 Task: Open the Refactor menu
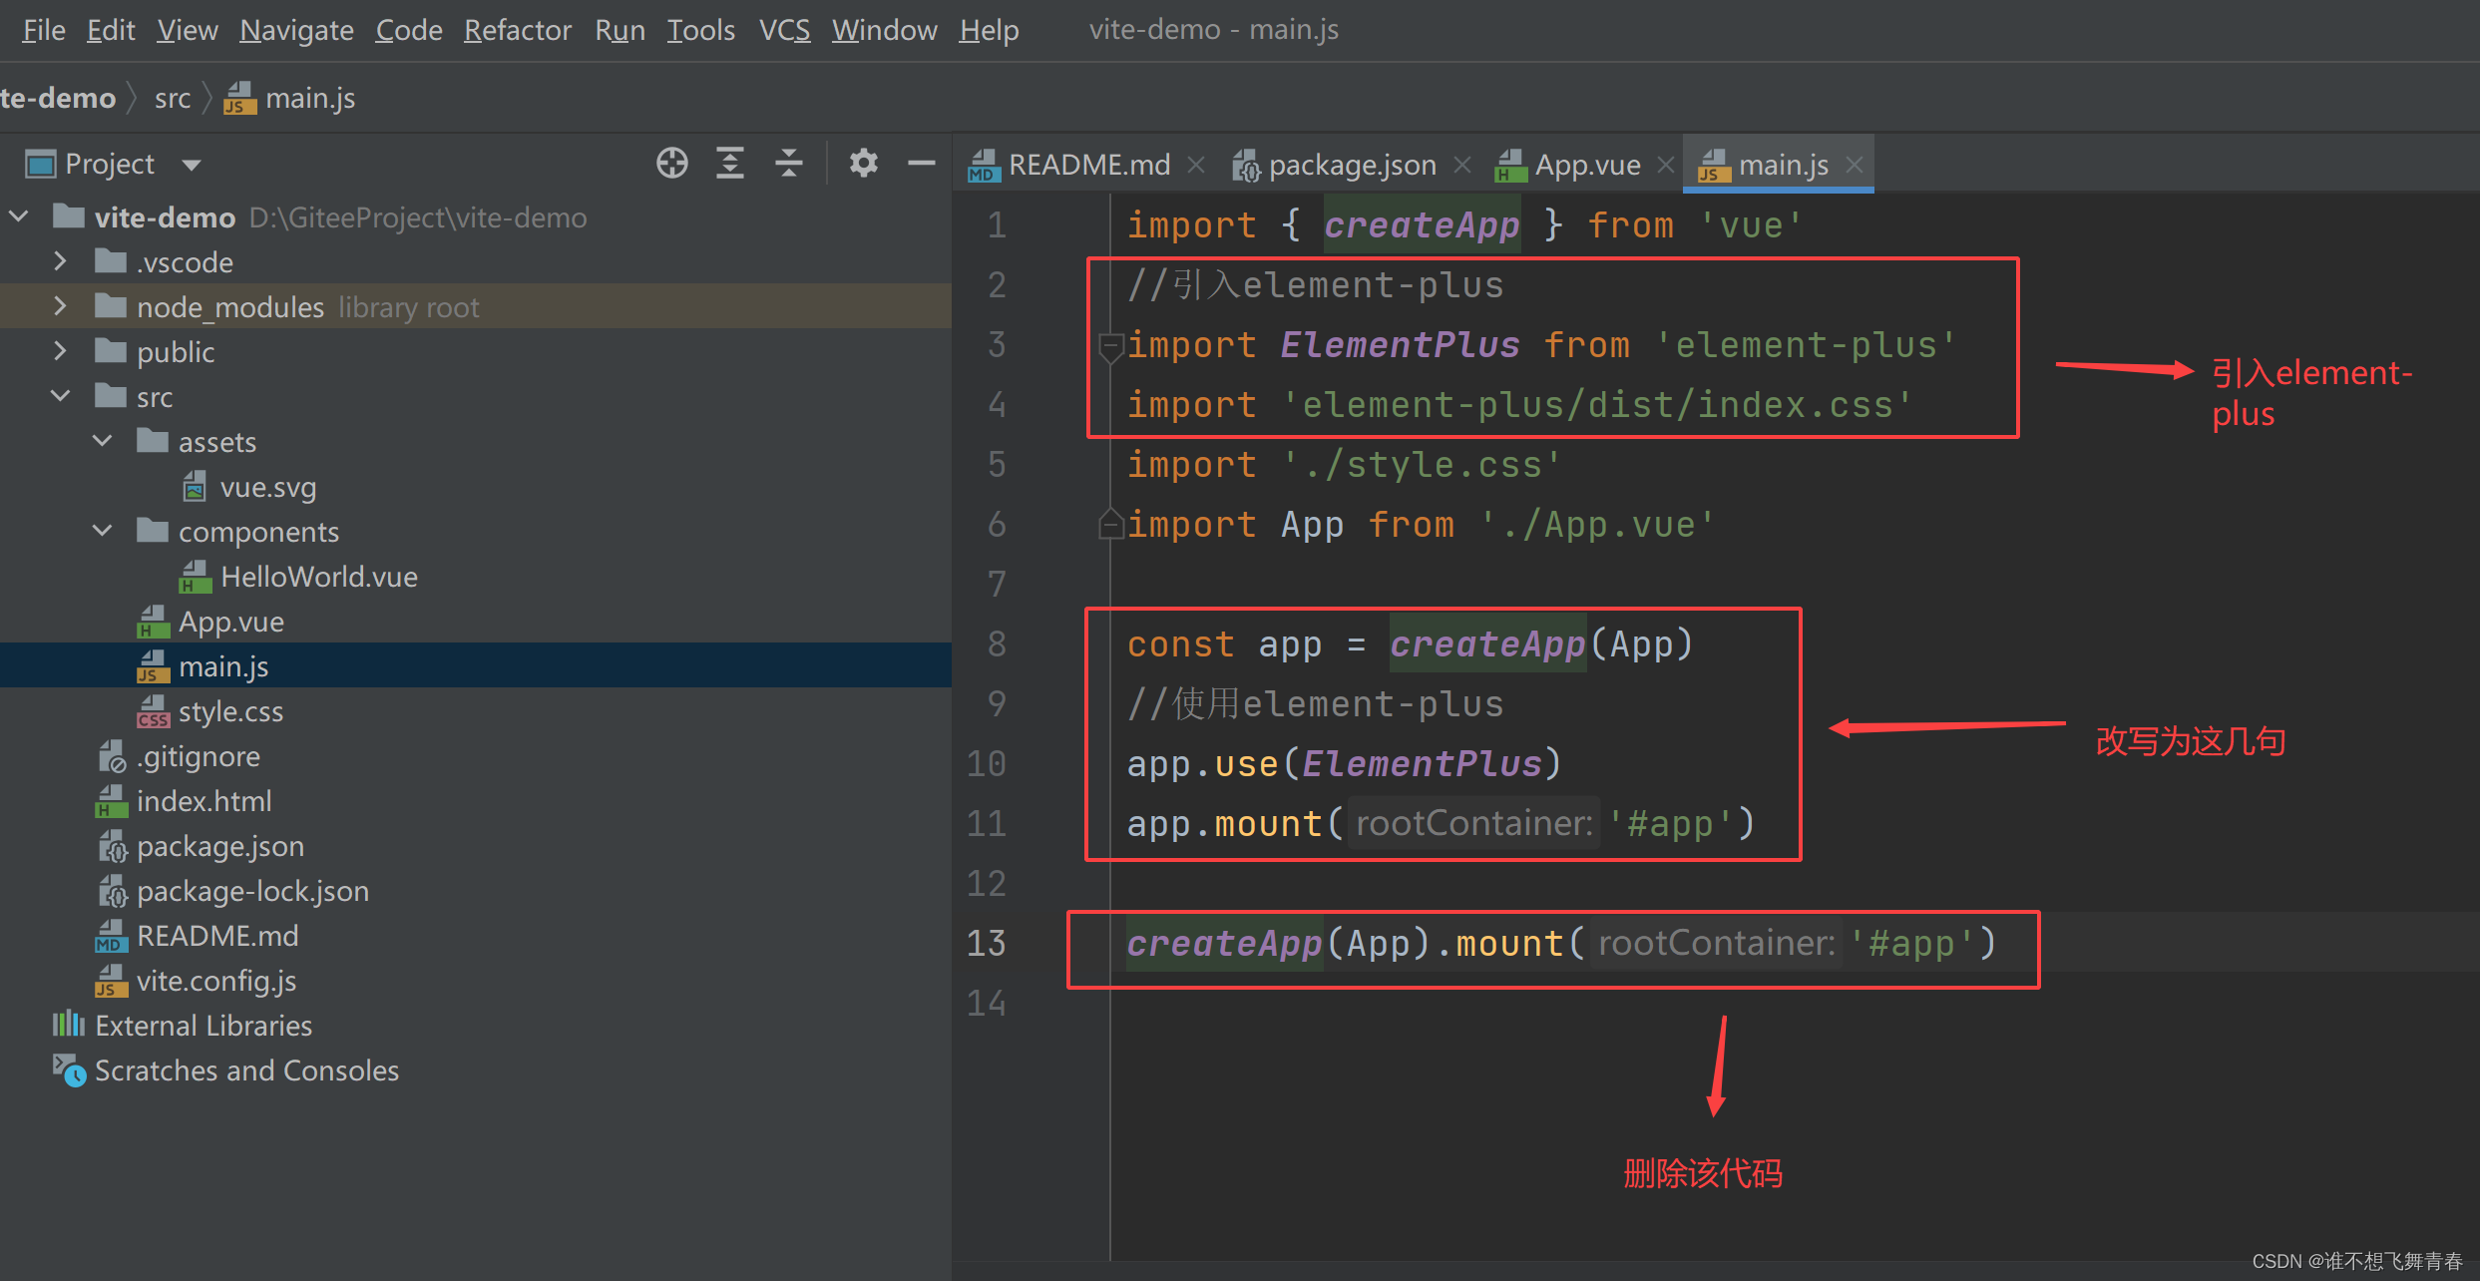(x=518, y=30)
